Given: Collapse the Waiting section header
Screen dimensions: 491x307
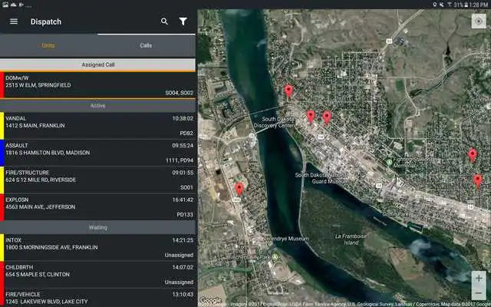Looking at the screenshot, I should pos(97,228).
